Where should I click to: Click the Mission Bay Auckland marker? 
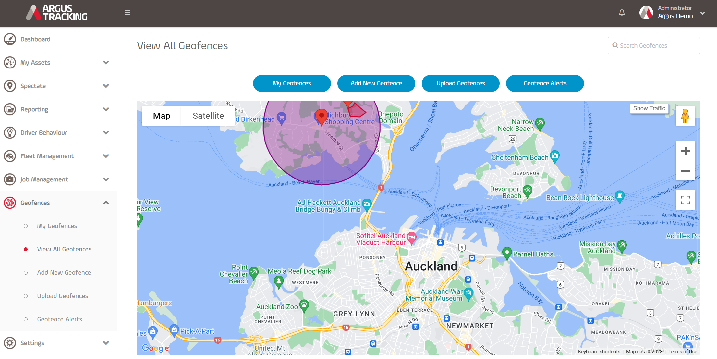(622, 246)
